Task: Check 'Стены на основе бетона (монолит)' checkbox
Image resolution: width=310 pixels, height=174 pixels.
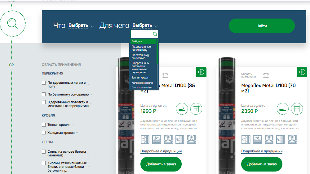Action: click(44, 151)
